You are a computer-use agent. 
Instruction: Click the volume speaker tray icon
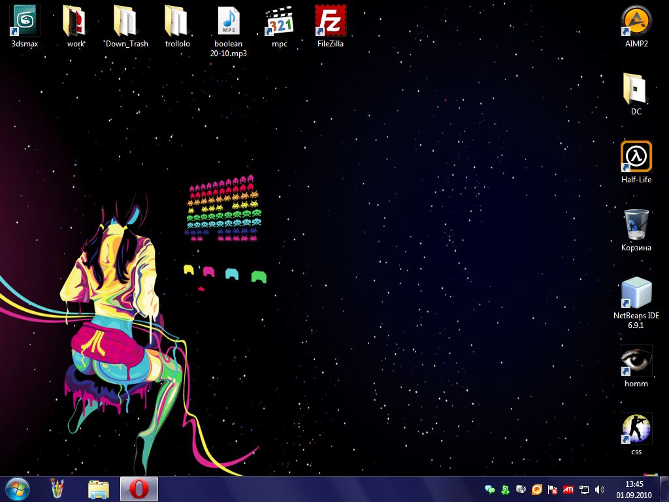pos(600,489)
